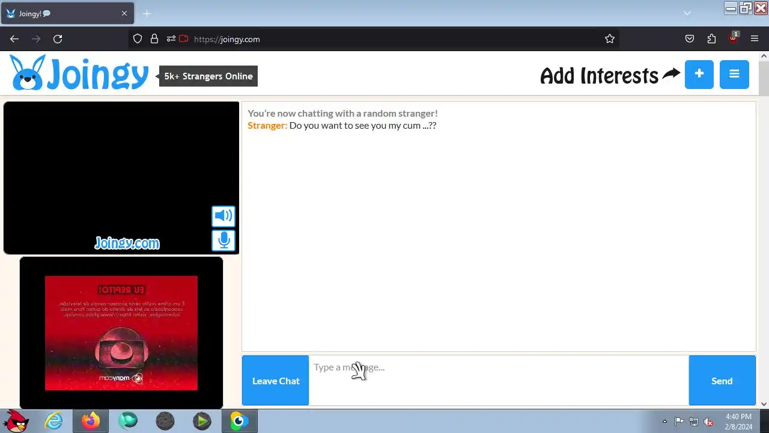This screenshot has width=769, height=433.
Task: Focus the Type a message field
Action: tap(499, 381)
